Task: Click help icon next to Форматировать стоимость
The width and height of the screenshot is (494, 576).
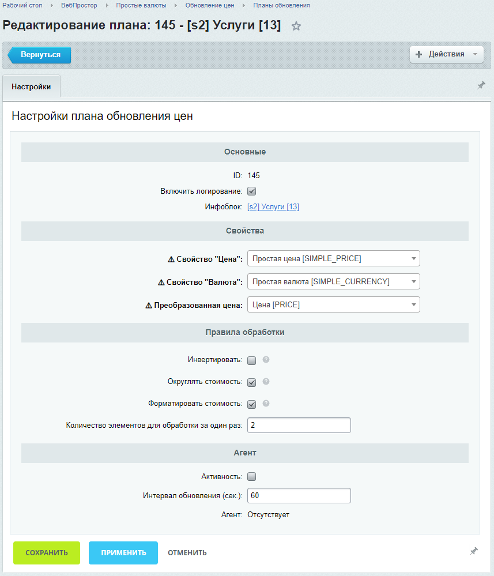Action: (266, 404)
